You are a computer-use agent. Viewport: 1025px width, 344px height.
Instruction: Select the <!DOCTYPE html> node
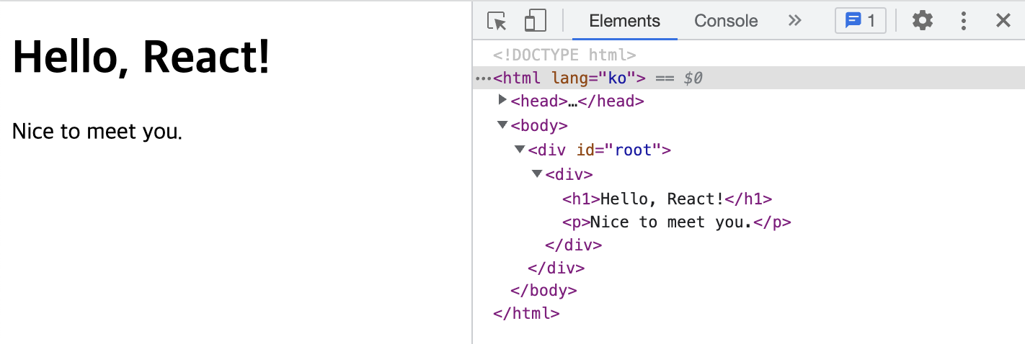click(564, 55)
